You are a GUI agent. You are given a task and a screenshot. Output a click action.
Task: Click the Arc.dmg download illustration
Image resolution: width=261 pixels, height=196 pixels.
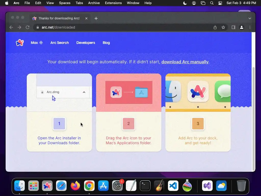point(59,92)
